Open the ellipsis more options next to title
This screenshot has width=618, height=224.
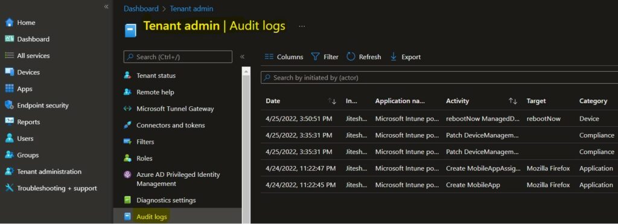coord(302,26)
